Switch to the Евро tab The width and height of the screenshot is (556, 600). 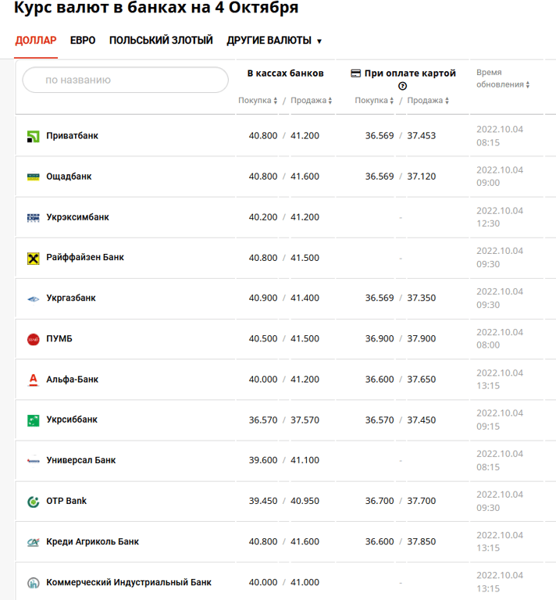[83, 41]
